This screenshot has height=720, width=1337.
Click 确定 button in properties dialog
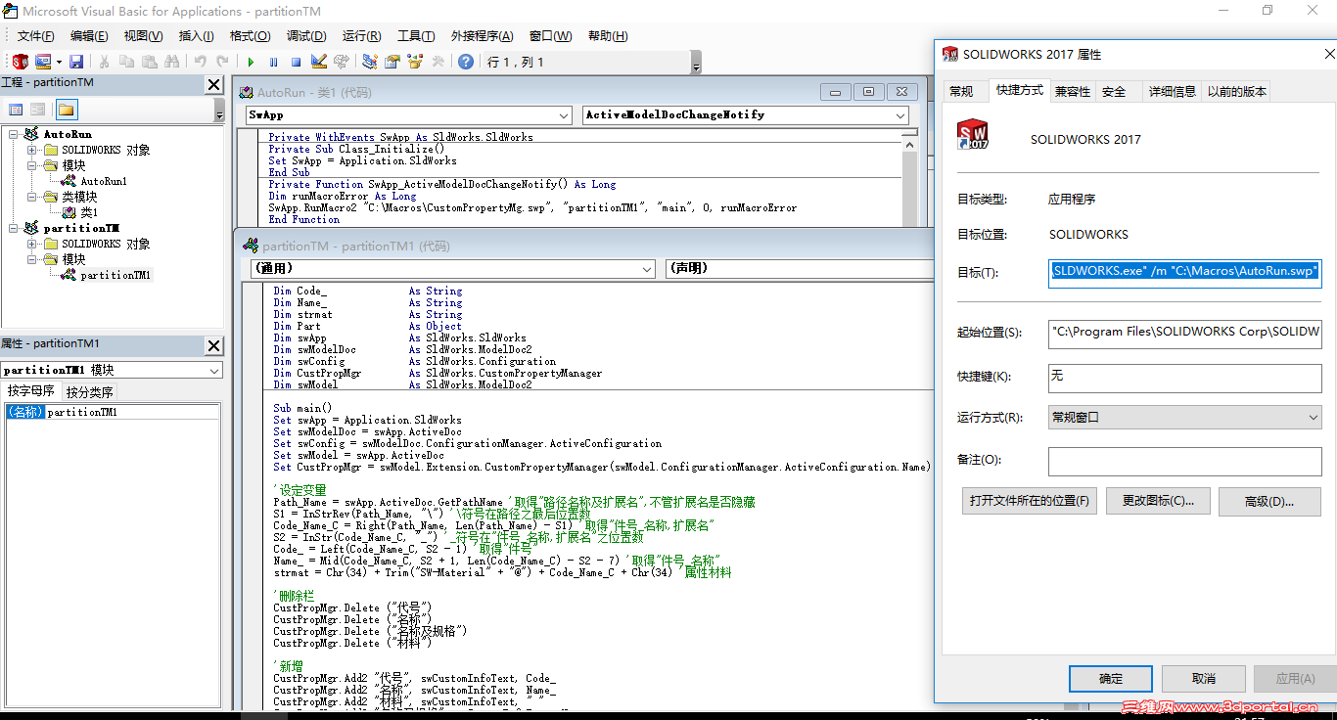pyautogui.click(x=1111, y=678)
